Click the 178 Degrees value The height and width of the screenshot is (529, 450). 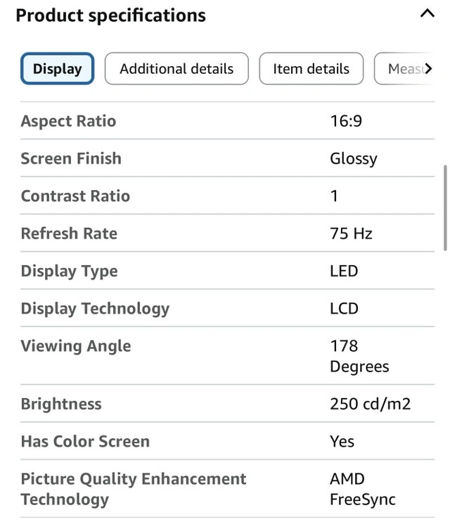point(359,356)
